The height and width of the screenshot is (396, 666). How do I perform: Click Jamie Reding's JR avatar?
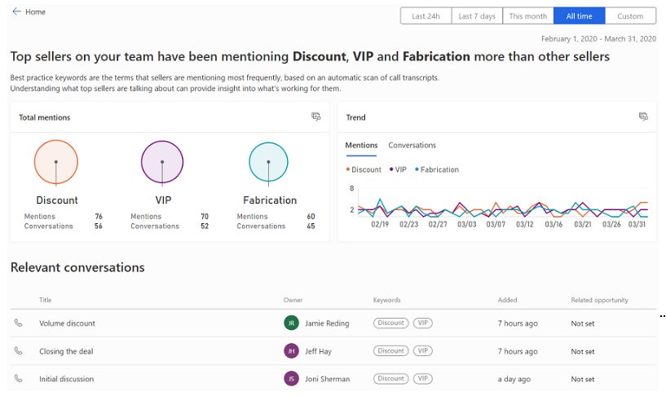[291, 323]
